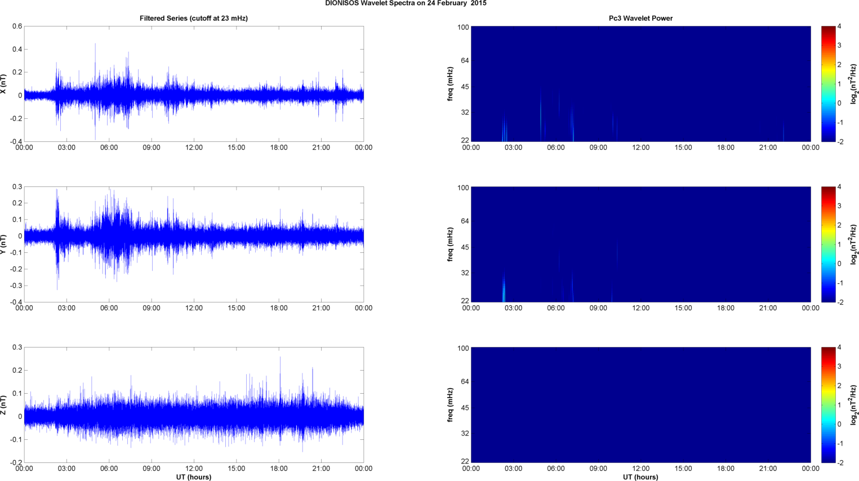The height and width of the screenshot is (481, 859).
Task: Click 'UT (hours)' label under the Z series
Action: click(x=194, y=477)
